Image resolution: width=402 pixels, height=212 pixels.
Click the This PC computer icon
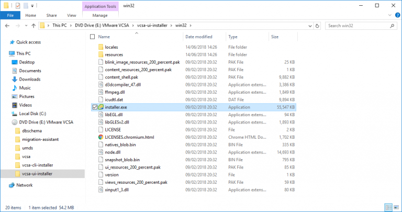pyautogui.click(x=12, y=53)
